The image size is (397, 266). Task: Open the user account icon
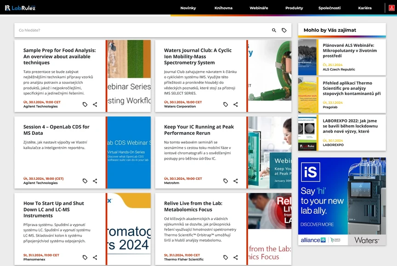click(x=391, y=8)
